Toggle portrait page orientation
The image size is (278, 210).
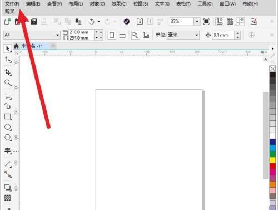point(112,35)
